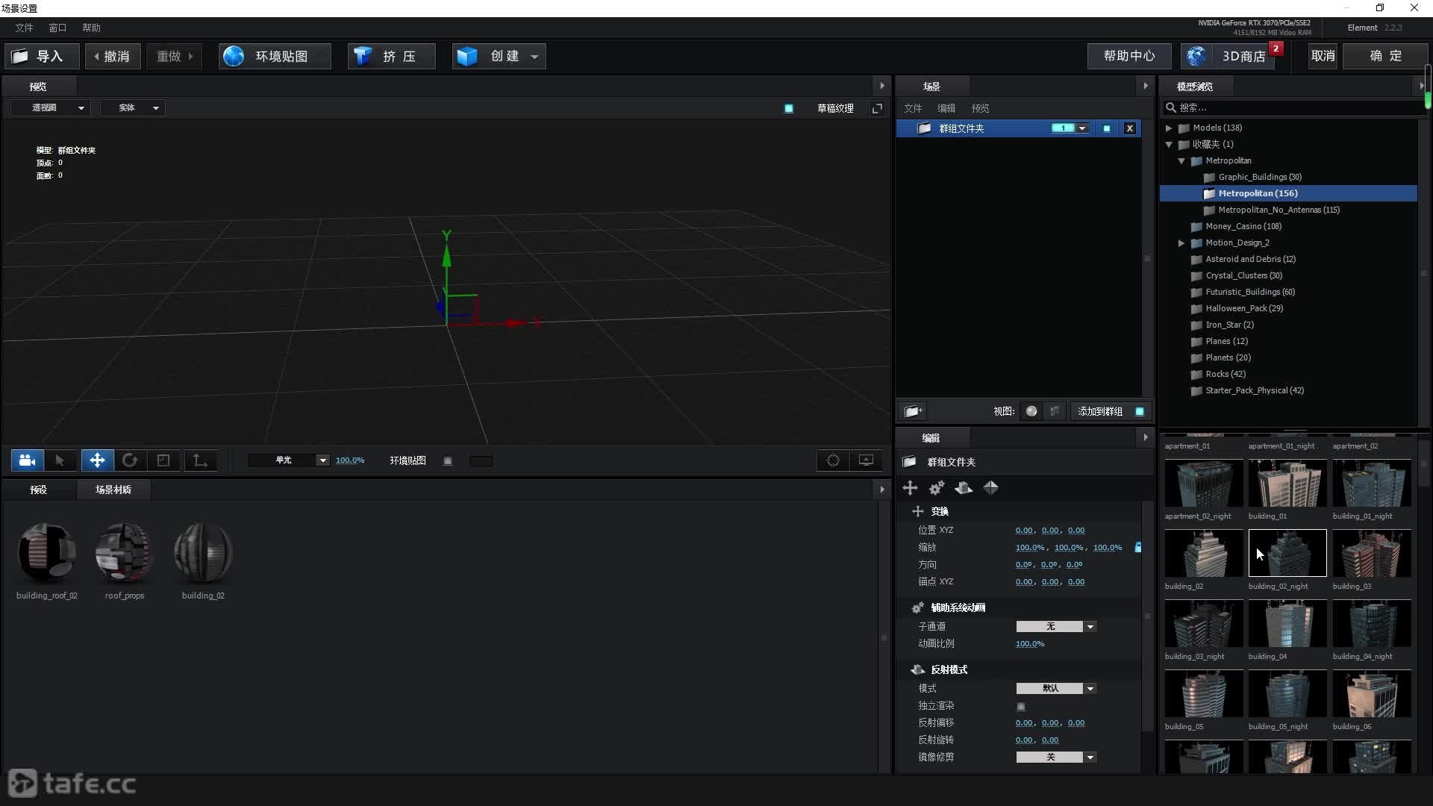Choose the building_04 model thumbnail
1433x806 pixels.
pyautogui.click(x=1287, y=623)
